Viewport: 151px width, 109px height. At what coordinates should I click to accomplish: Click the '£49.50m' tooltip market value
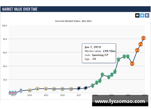(x=109, y=51)
